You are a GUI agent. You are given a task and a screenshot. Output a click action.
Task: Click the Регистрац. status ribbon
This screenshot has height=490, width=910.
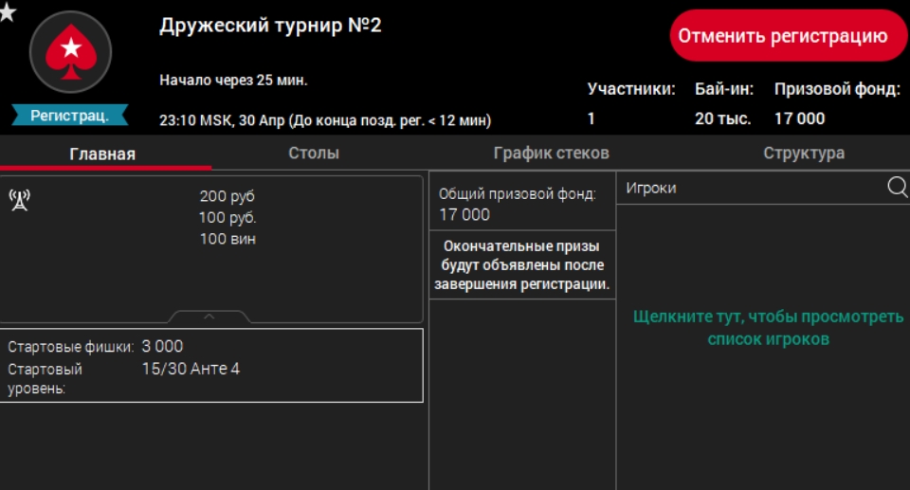click(x=70, y=116)
